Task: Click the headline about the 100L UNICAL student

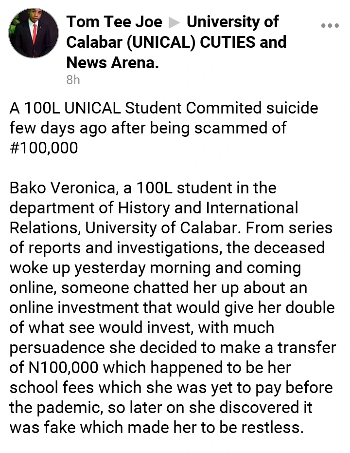Action: pos(163,108)
